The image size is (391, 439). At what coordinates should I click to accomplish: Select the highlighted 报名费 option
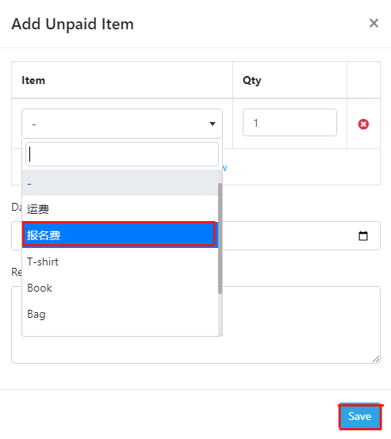120,235
